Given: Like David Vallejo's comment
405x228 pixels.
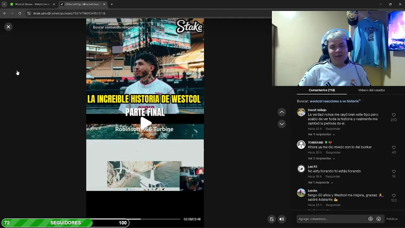Looking at the screenshot, I should click(394, 115).
